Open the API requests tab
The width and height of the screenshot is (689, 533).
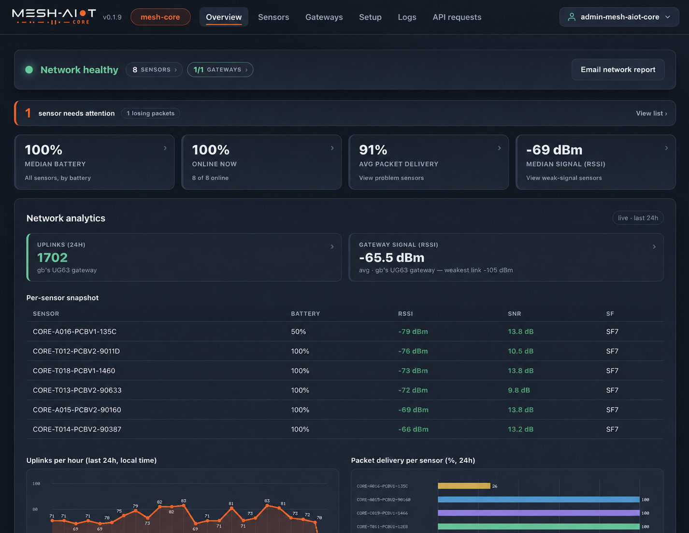point(457,17)
